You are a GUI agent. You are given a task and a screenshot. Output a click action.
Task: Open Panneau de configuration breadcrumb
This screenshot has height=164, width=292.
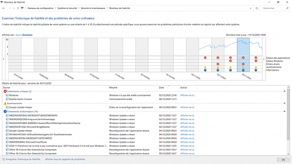(40, 8)
